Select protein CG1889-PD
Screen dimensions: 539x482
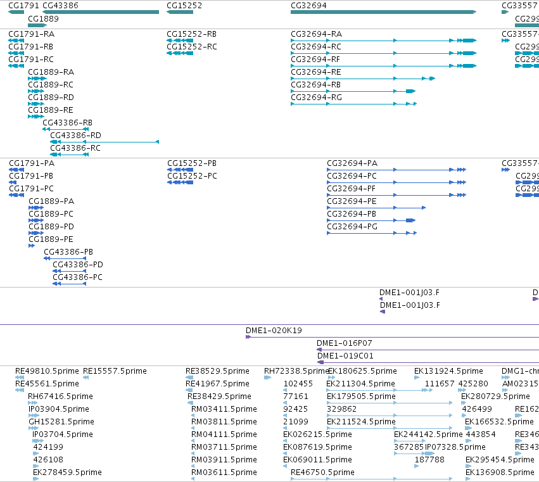51,227
